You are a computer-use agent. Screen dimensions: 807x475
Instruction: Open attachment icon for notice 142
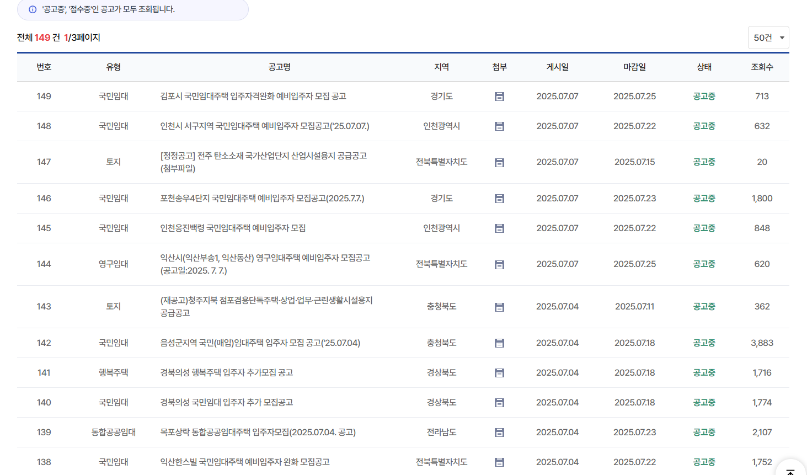[x=499, y=343]
